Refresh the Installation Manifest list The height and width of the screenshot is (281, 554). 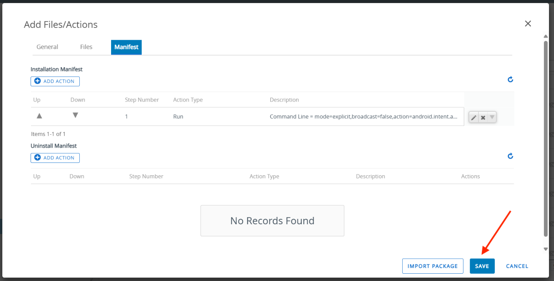(x=510, y=80)
